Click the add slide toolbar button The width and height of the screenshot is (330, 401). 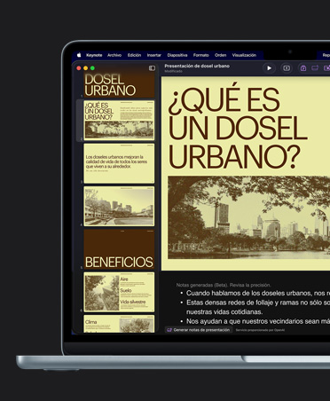point(287,68)
